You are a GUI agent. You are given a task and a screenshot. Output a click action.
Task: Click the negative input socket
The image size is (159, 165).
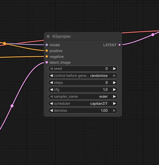[x=47, y=57]
